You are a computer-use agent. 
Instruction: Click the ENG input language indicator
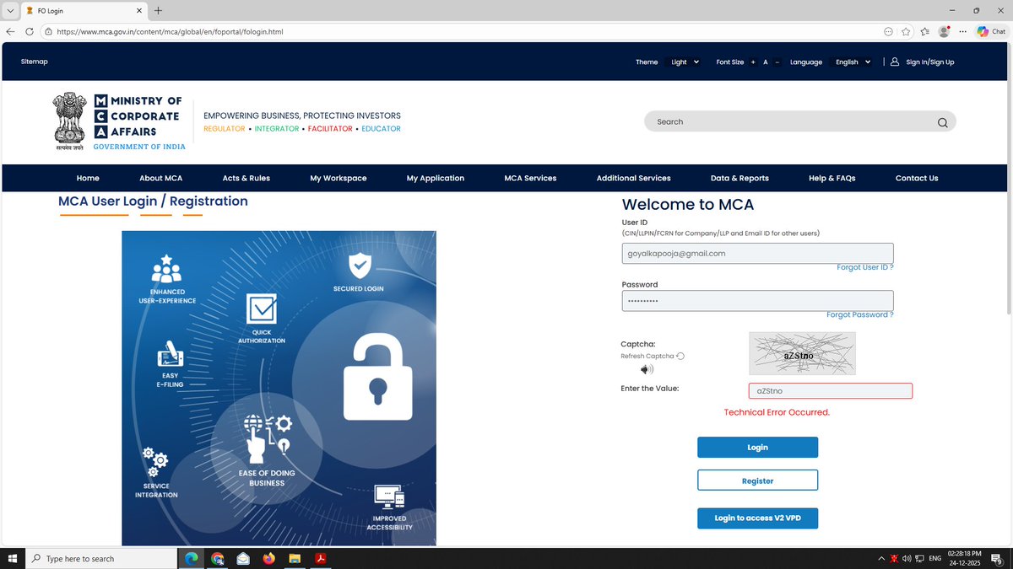tap(935, 558)
